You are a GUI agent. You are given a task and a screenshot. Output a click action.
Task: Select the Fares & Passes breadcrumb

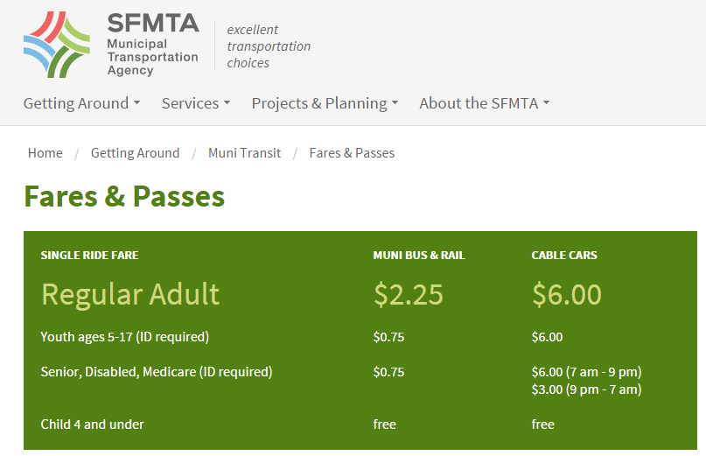click(352, 153)
